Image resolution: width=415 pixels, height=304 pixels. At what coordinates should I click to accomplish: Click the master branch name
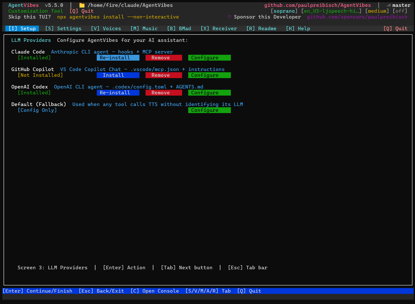point(401,5)
